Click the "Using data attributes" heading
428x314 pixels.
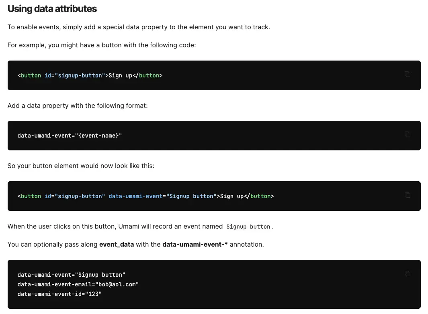pyautogui.click(x=52, y=9)
